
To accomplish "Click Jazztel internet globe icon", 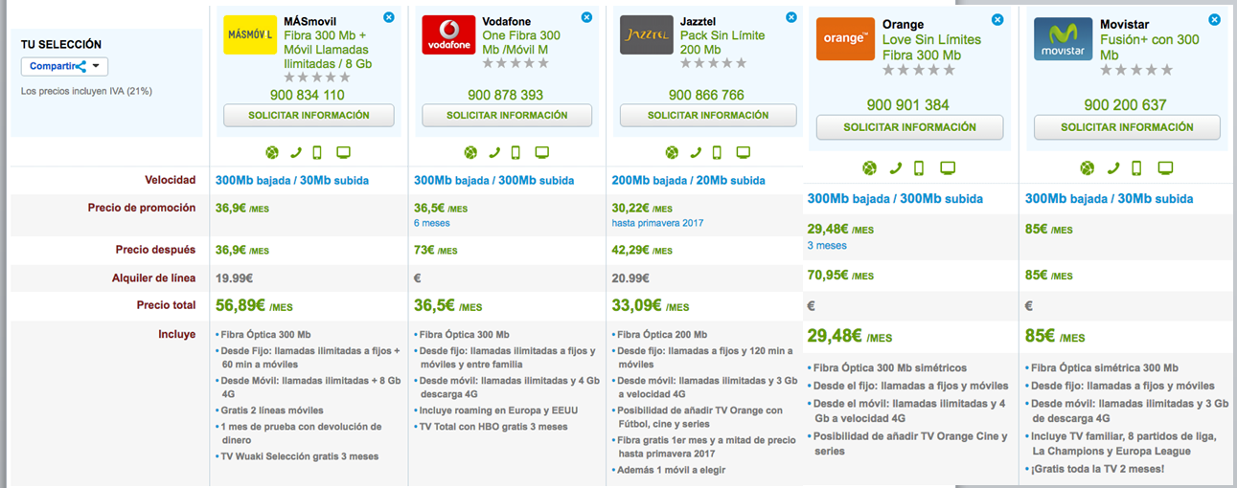I will click(672, 152).
